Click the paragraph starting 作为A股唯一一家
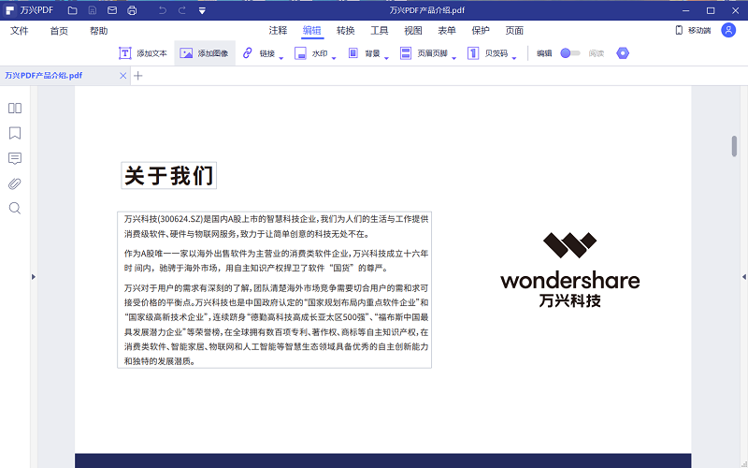This screenshot has width=748, height=468. click(276, 261)
